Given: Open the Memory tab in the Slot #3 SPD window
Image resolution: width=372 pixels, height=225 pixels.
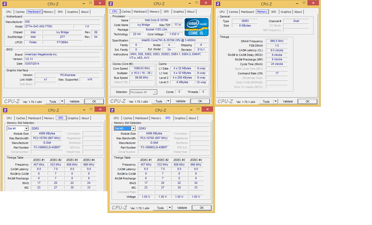Looking at the screenshot, I should [156, 118].
